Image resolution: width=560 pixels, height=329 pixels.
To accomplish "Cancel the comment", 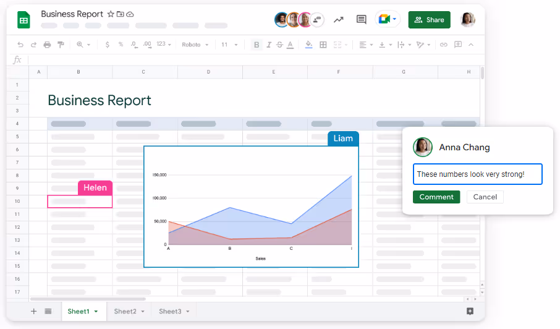I will (485, 197).
